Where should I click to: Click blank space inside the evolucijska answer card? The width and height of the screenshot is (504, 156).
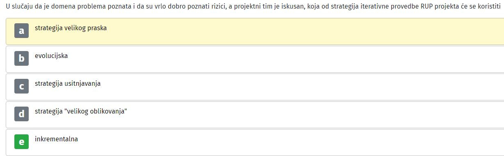287,59
